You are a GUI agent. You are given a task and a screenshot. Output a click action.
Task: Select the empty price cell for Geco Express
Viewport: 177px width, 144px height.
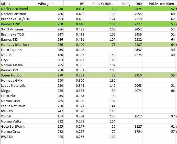[100, 50]
